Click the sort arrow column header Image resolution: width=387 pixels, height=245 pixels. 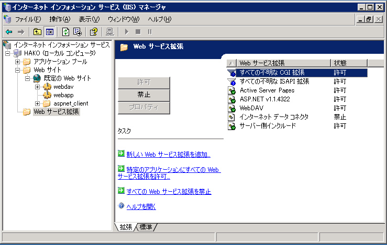231,63
